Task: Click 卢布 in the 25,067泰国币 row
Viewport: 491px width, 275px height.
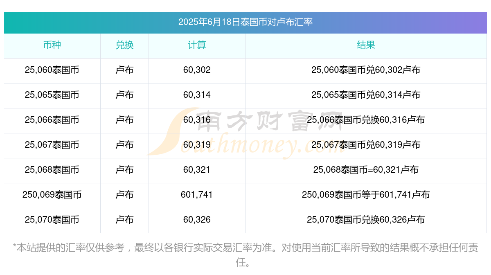Action: coord(124,145)
